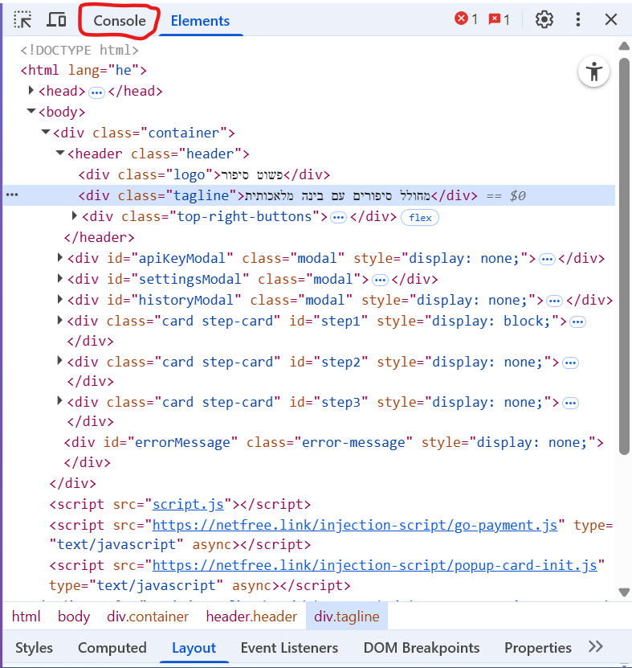The width and height of the screenshot is (632, 668).
Task: Click ellipsis badge in historyModal div
Action: click(554, 301)
